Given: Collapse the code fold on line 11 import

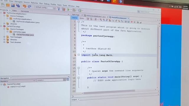Looking at the screenshot, I should tap(79, 55).
